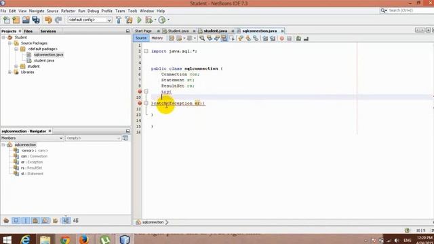Open the empty filter dropdown in Navigator
This screenshot has height=244, width=434.
tap(93, 138)
